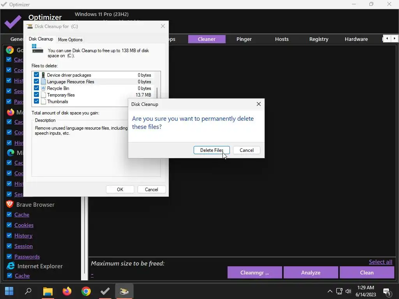Open the Pinger tab

pos(244,39)
